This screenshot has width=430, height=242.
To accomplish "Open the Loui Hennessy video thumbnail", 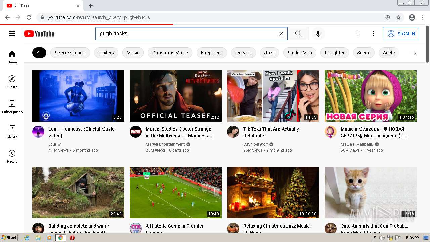I will (78, 96).
